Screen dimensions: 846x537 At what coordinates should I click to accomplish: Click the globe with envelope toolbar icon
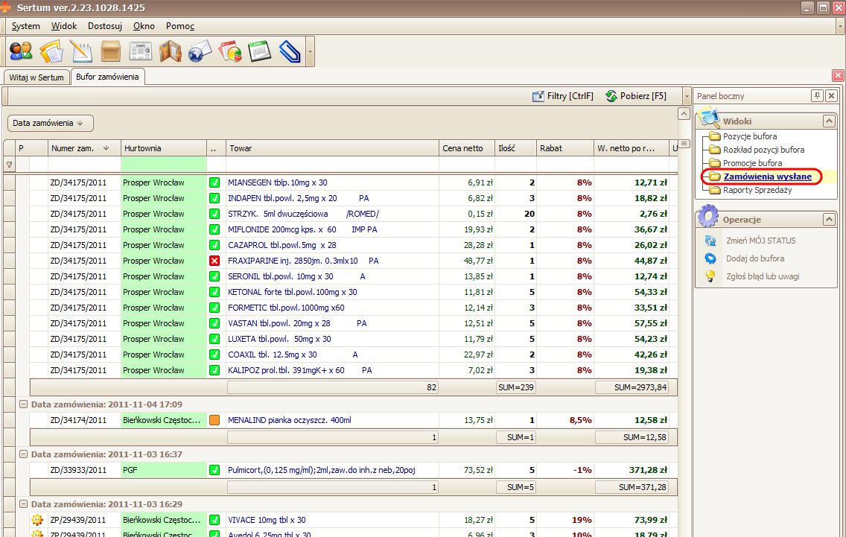pos(200,51)
